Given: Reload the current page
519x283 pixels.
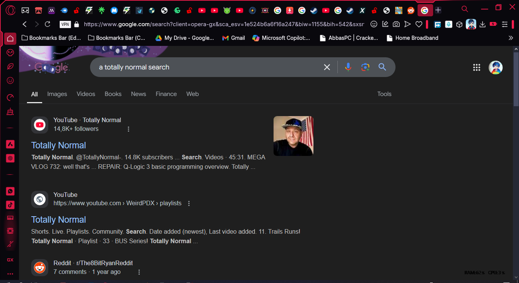Looking at the screenshot, I should 47,24.
